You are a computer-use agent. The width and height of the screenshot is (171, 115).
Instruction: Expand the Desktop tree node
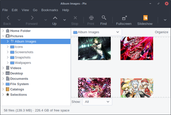[x=3, y=73]
